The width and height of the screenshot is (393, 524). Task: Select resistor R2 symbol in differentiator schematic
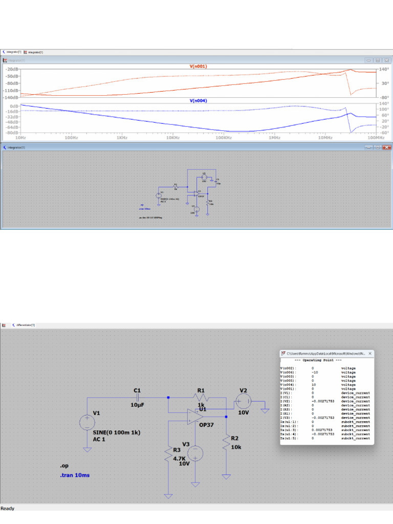[x=226, y=442]
